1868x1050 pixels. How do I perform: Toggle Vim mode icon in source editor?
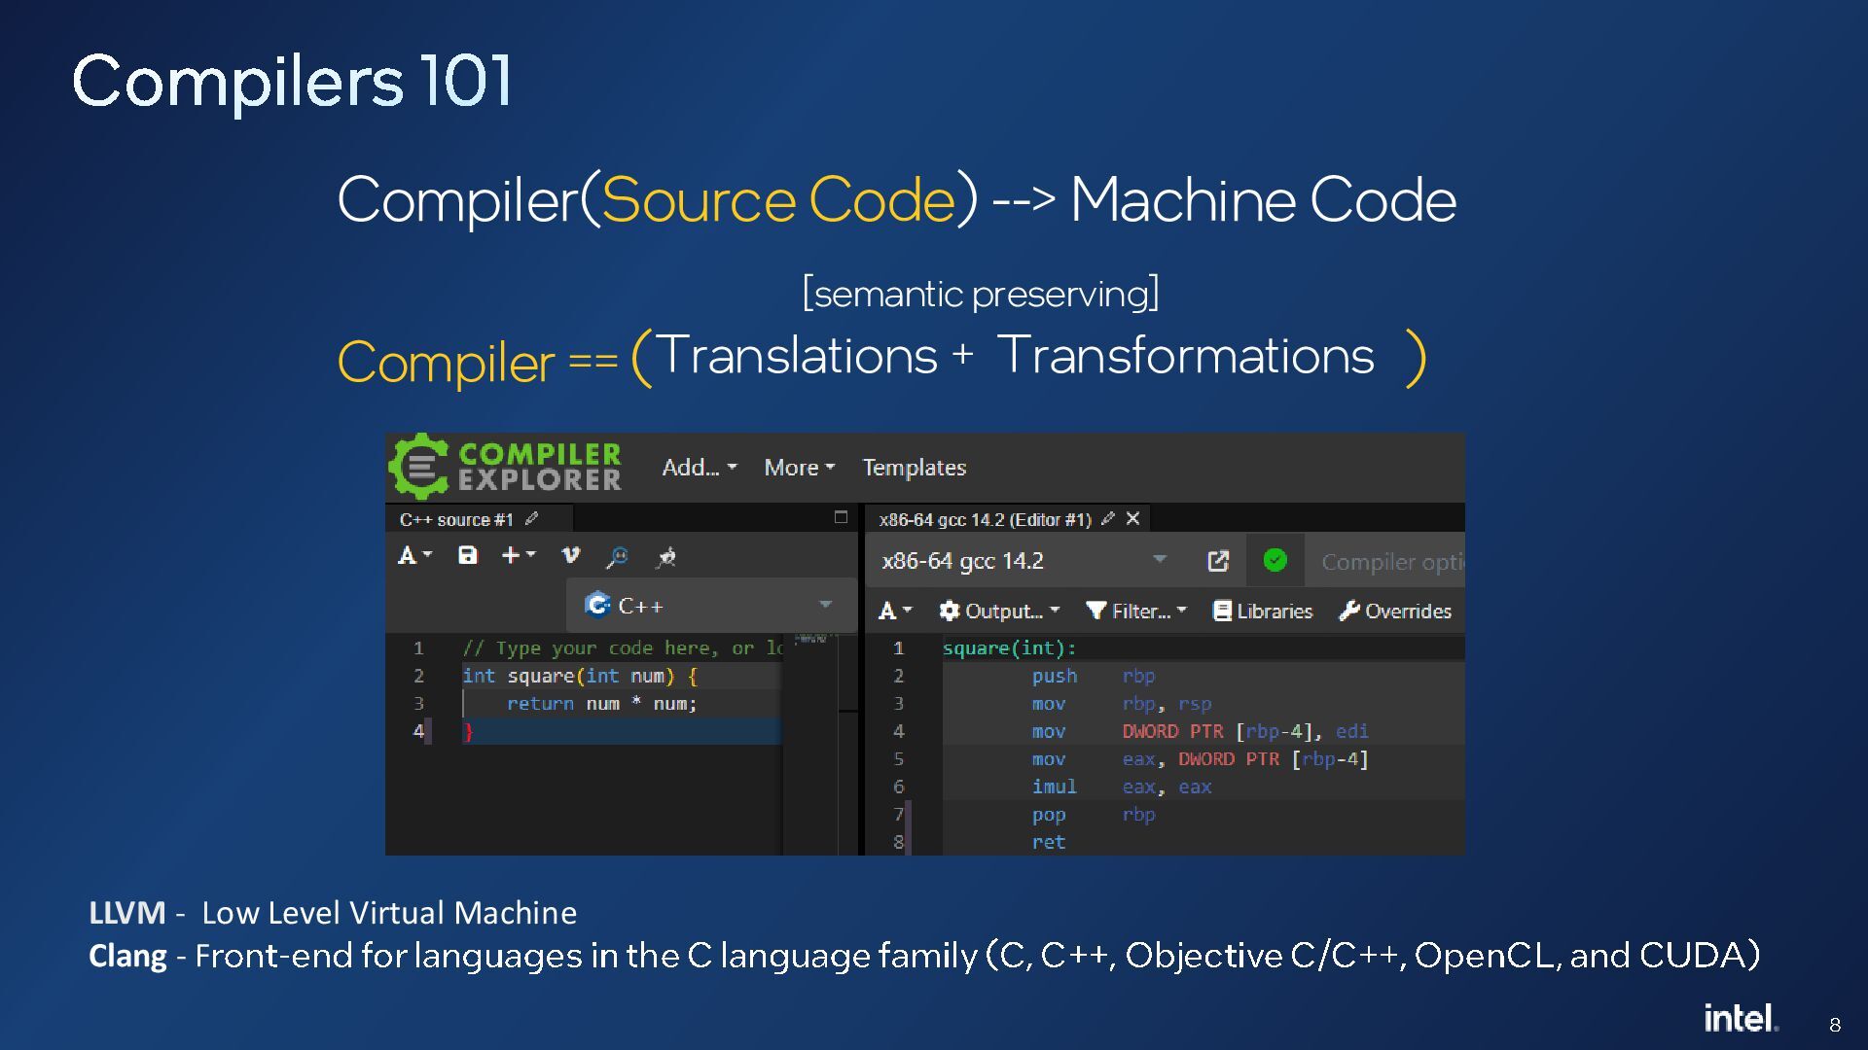coord(571,555)
